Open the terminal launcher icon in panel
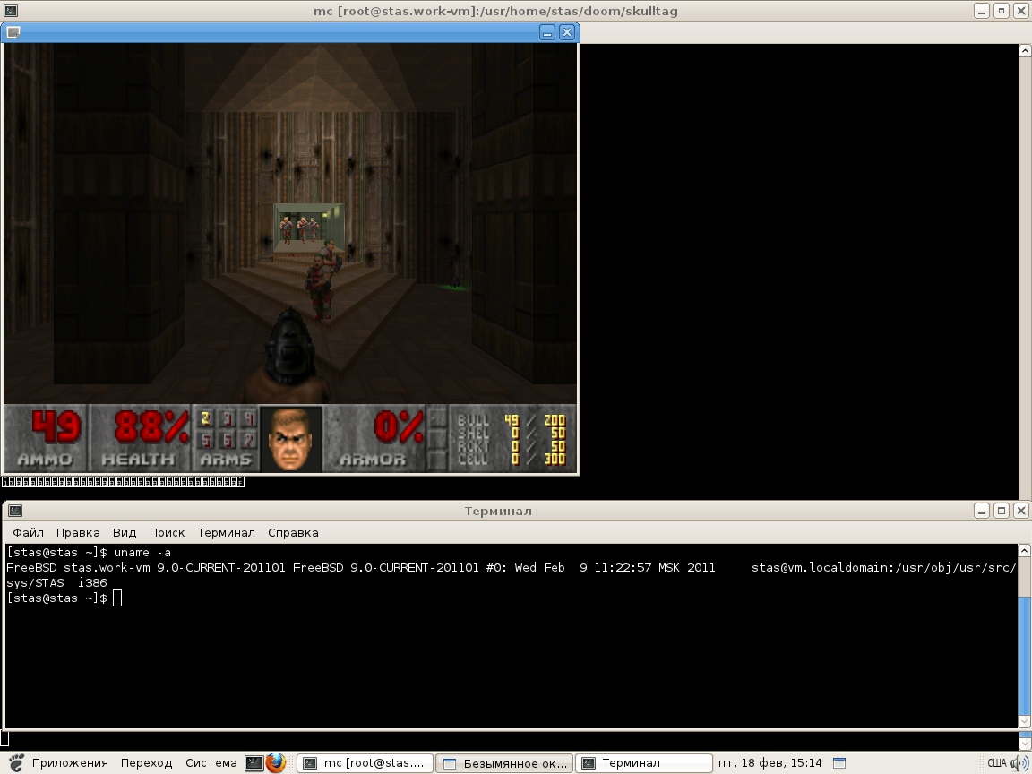Screen dimensions: 1032x774 tap(254, 763)
